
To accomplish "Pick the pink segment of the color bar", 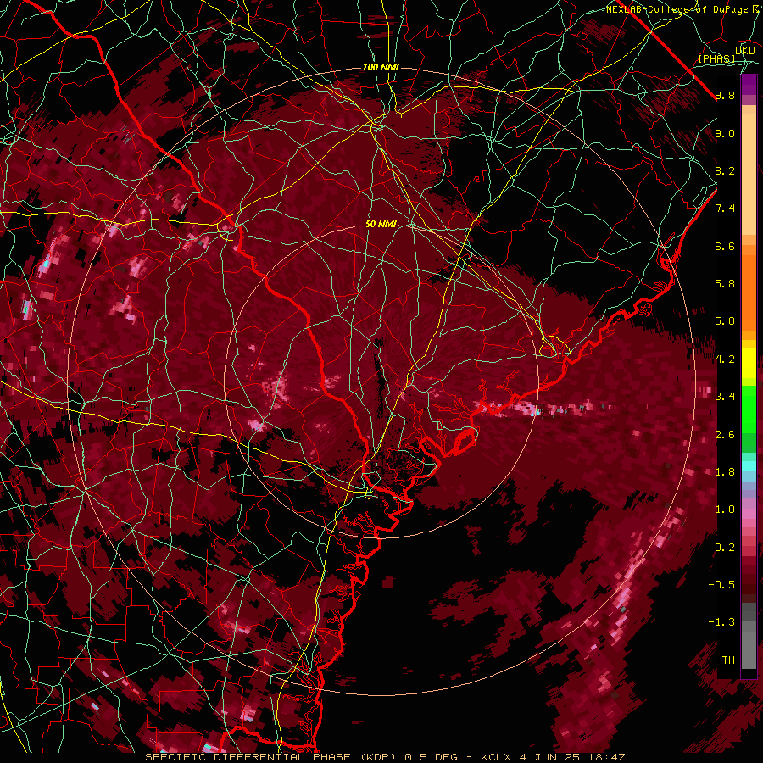I will [x=749, y=514].
